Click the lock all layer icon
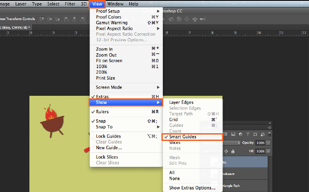The width and height of the screenshot is (309, 192). [233, 151]
